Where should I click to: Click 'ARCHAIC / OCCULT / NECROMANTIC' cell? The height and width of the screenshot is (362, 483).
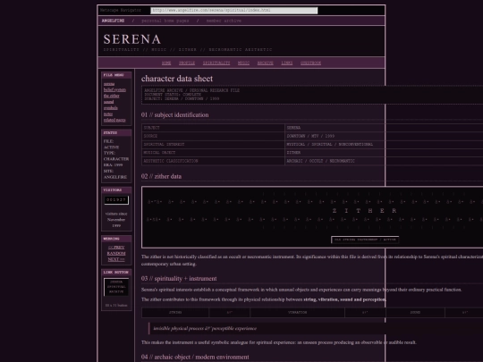coord(384,161)
